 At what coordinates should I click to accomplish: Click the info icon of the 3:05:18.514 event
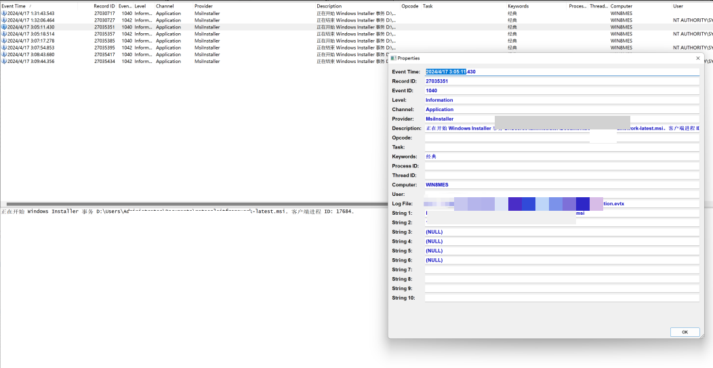pos(4,34)
